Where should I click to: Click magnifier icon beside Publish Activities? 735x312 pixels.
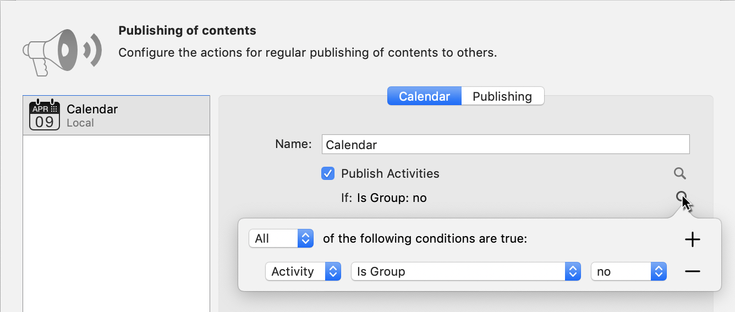click(x=680, y=174)
